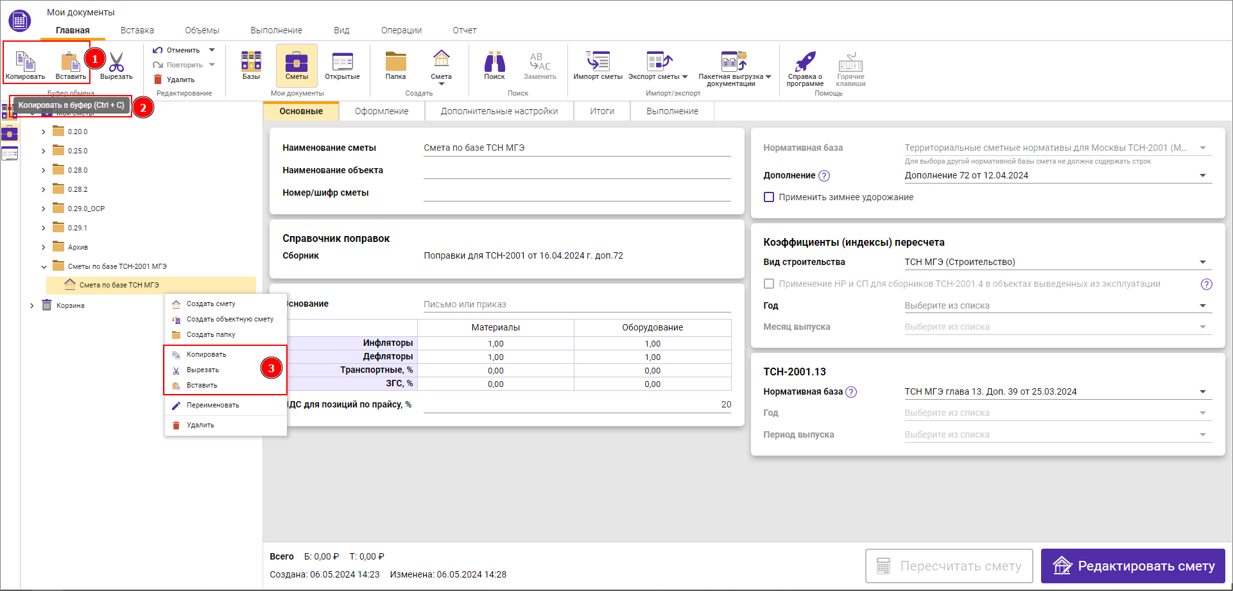Click ЗГС Оборудование cell 0,00
Viewport: 1233px width, 591px height.
(653, 384)
